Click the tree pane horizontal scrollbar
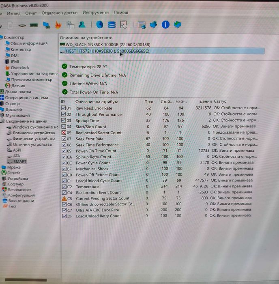Screen dimensions: 279x284 pyautogui.click(x=26, y=280)
